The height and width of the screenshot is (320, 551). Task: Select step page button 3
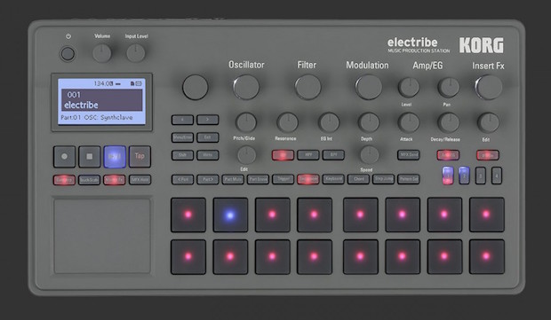(x=480, y=176)
